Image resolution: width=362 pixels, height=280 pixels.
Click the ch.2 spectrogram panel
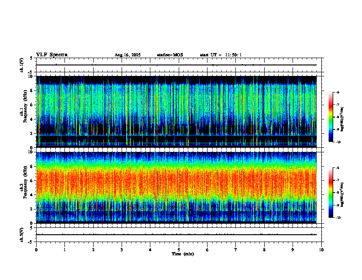tap(176, 188)
